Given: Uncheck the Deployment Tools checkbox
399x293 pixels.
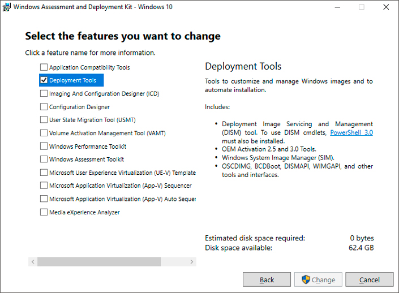Looking at the screenshot, I should [x=44, y=80].
